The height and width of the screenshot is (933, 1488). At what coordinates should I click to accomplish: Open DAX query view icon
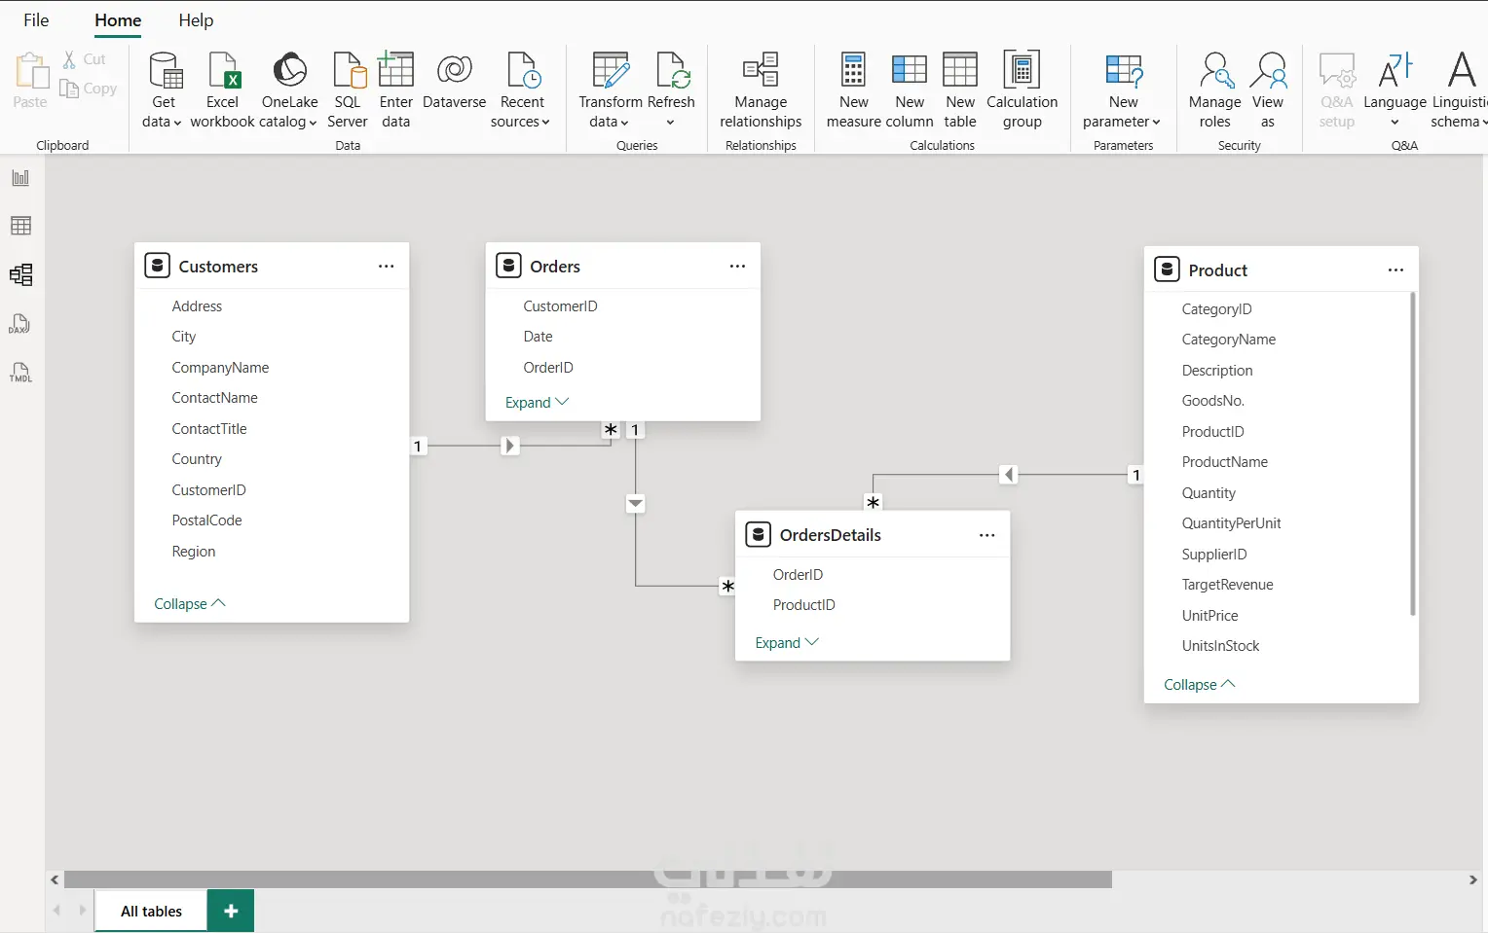(20, 324)
